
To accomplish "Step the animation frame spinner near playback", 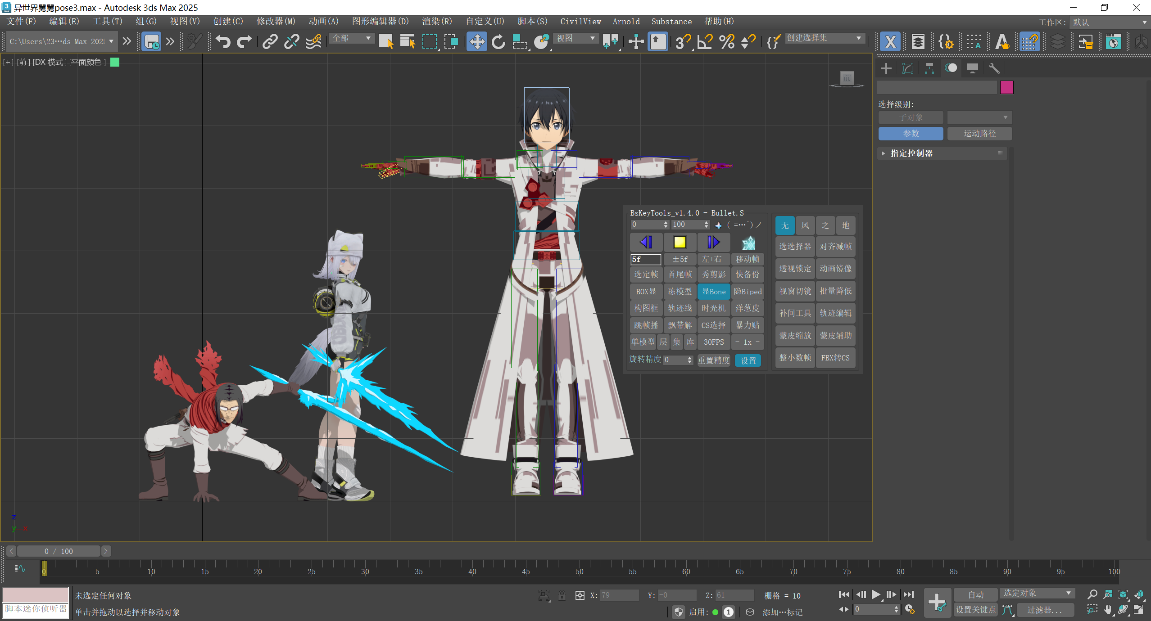I will coord(896,609).
